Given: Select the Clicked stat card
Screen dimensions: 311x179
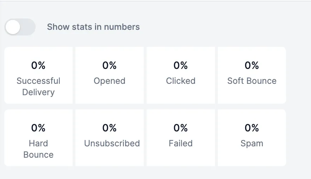Looking at the screenshot, I should [x=181, y=75].
